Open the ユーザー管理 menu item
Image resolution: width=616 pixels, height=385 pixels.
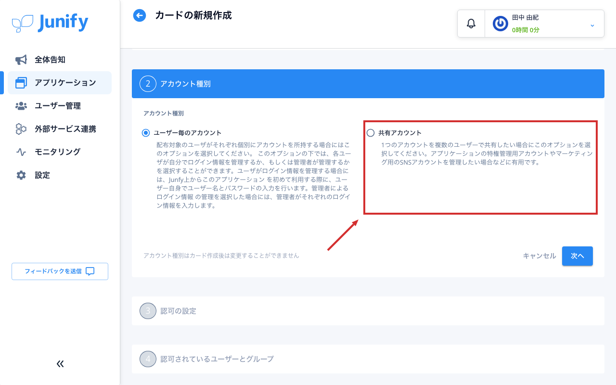(x=60, y=106)
